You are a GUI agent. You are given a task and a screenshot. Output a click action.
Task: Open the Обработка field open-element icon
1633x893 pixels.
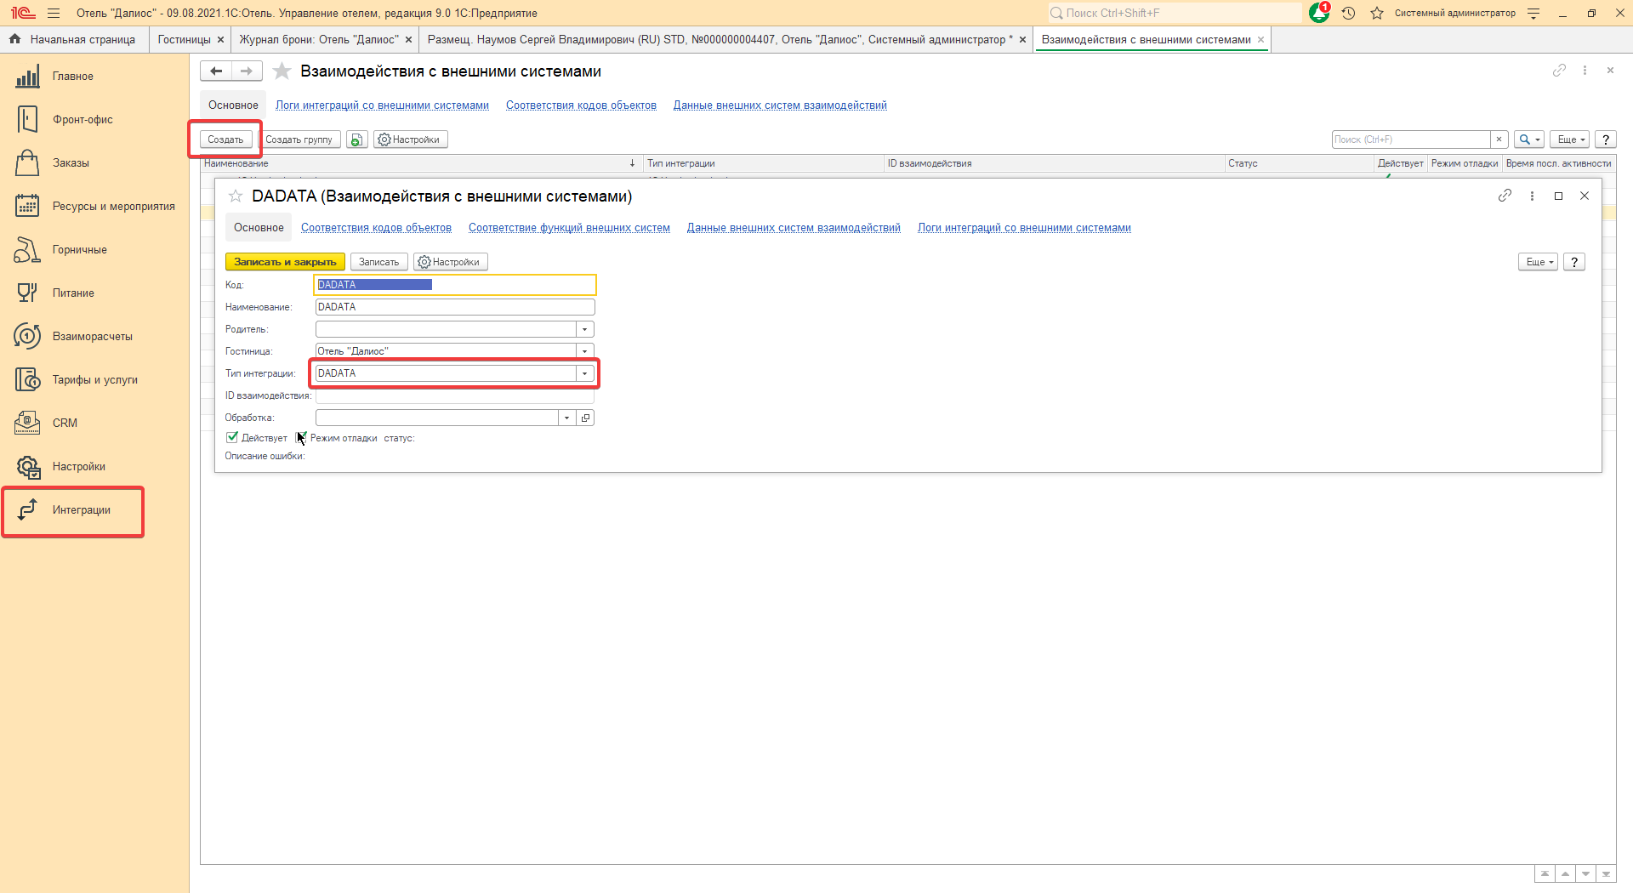(585, 418)
